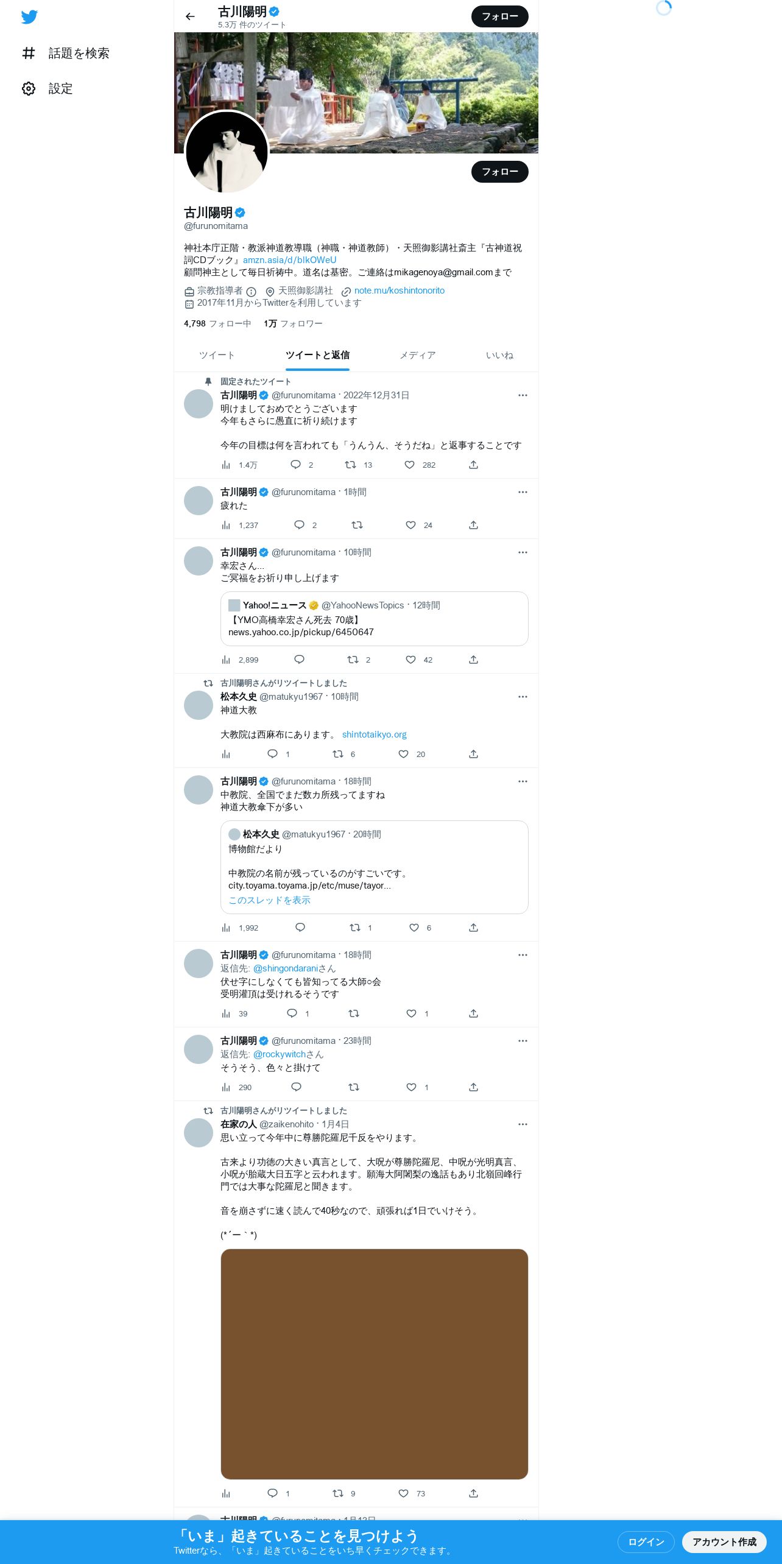Click the フォロー button below banner
The width and height of the screenshot is (782, 1564).
click(500, 172)
